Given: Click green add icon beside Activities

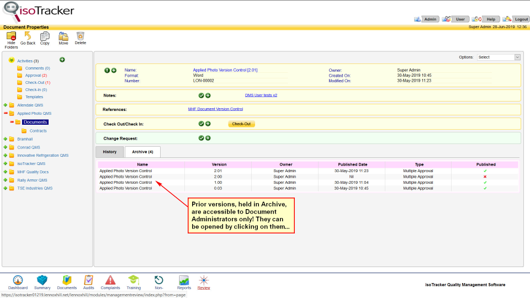Looking at the screenshot, I should point(62,60).
